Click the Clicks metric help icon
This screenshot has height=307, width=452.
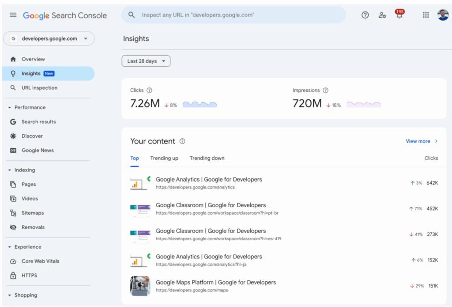click(149, 91)
